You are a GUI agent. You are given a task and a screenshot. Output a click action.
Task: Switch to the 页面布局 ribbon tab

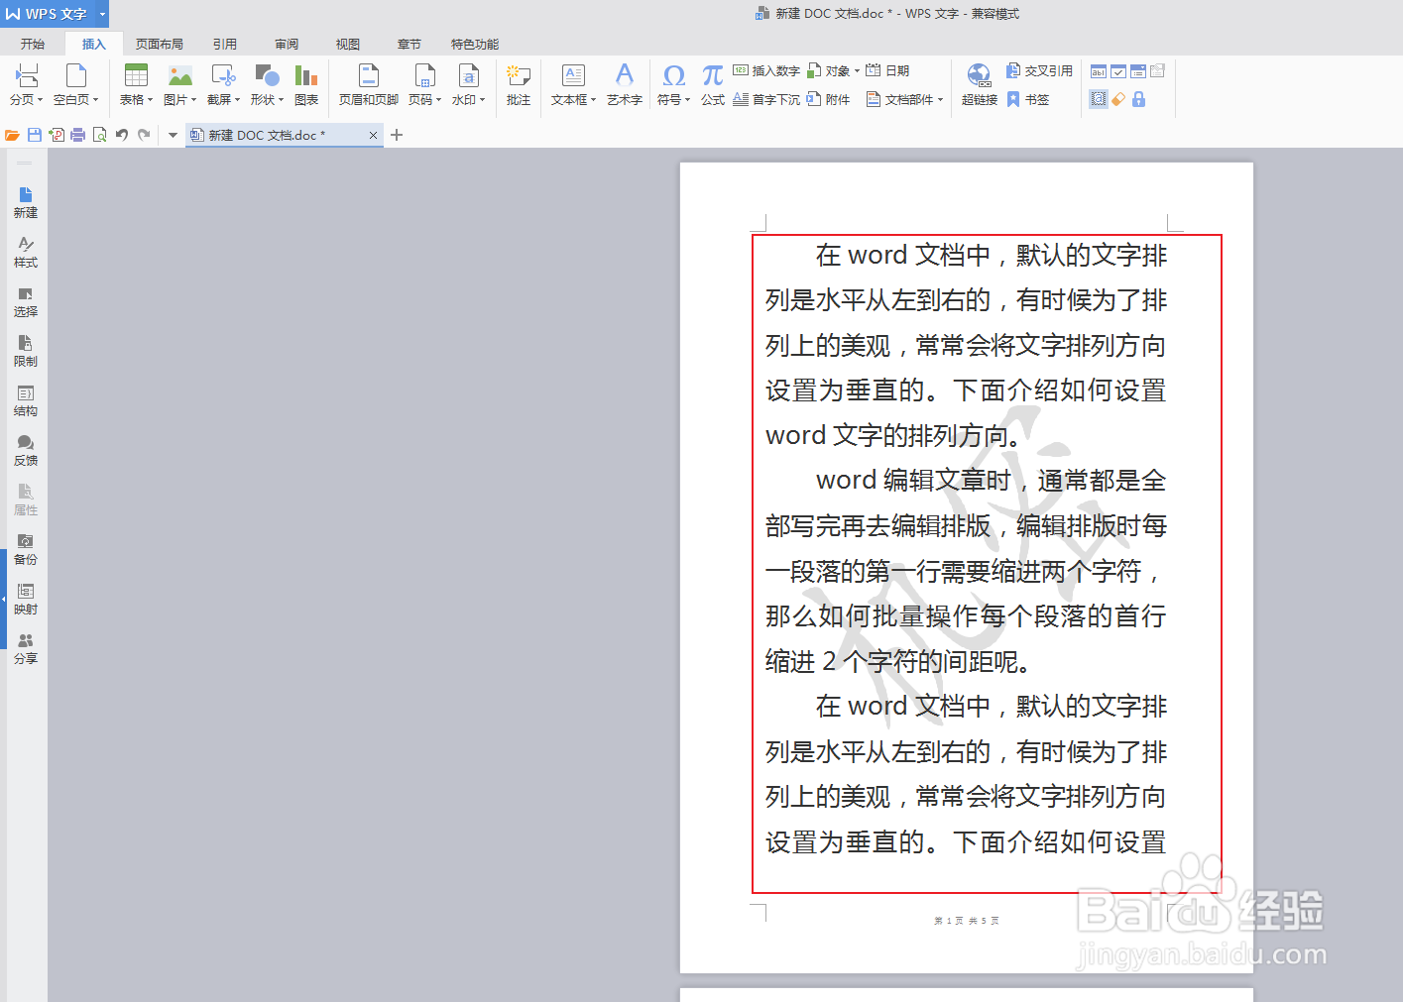[x=159, y=44]
